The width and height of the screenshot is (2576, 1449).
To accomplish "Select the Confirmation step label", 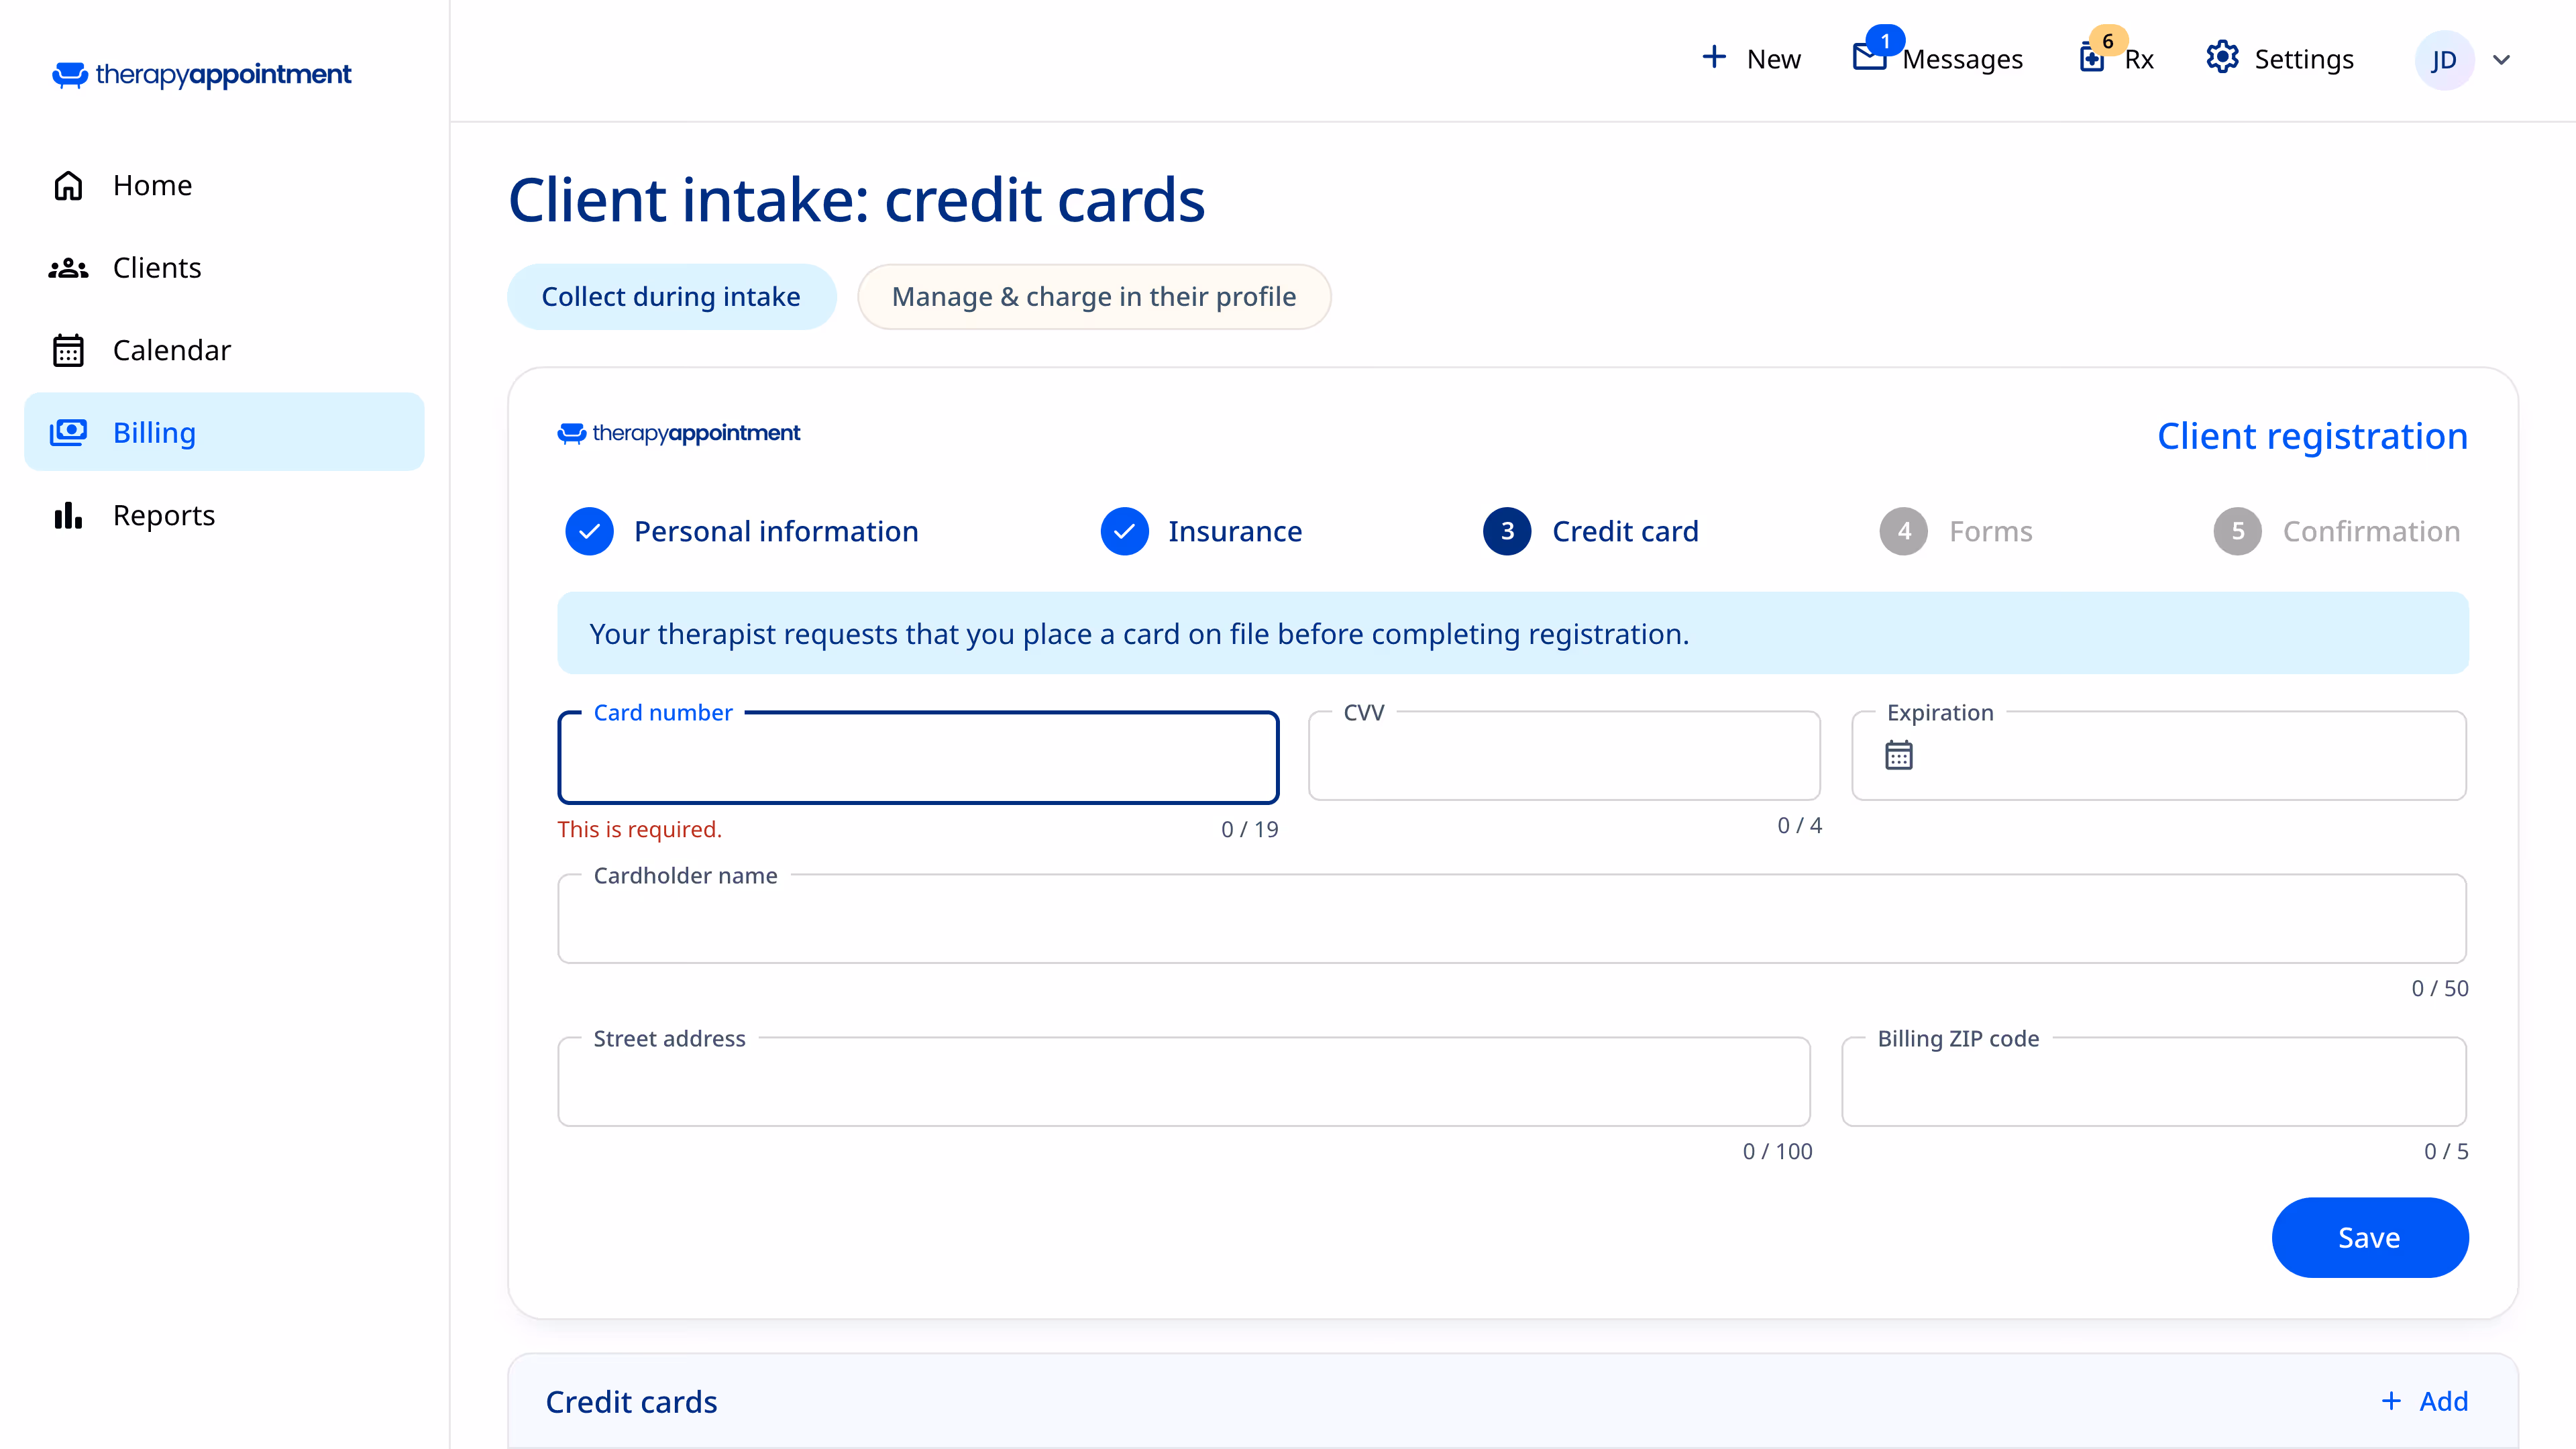I will [2371, 531].
